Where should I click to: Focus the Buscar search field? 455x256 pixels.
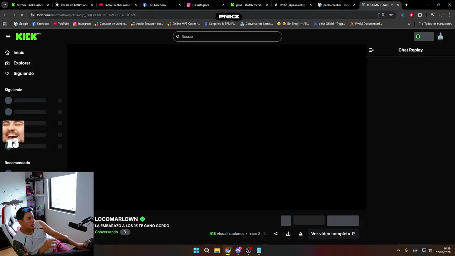(227, 37)
